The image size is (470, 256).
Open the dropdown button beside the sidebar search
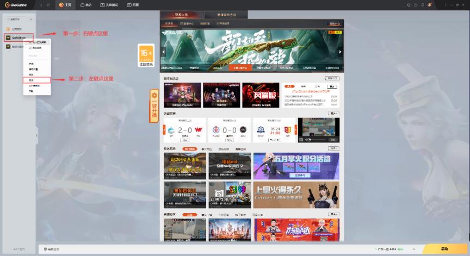31,19
